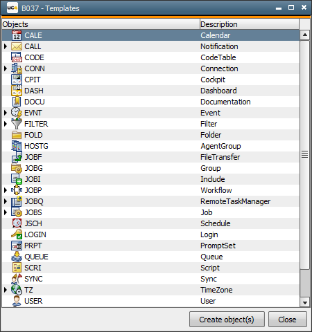Click the USER person icon
The height and width of the screenshot is (332, 312).
pyautogui.click(x=17, y=301)
